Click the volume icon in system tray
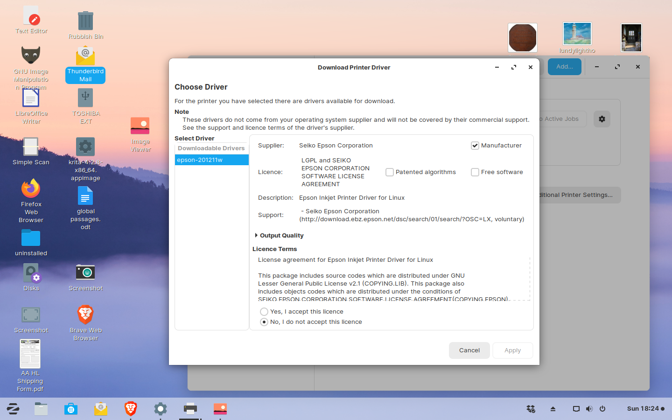This screenshot has width=672, height=420. click(589, 409)
